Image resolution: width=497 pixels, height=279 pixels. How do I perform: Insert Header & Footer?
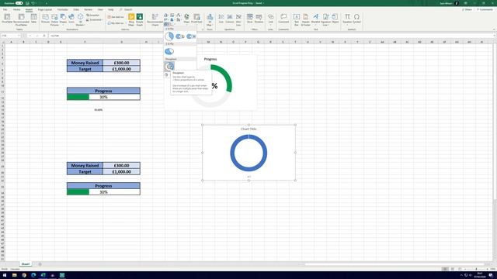(305, 19)
